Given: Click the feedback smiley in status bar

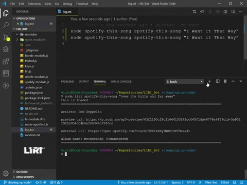Looking at the screenshot, I should click(235, 182).
